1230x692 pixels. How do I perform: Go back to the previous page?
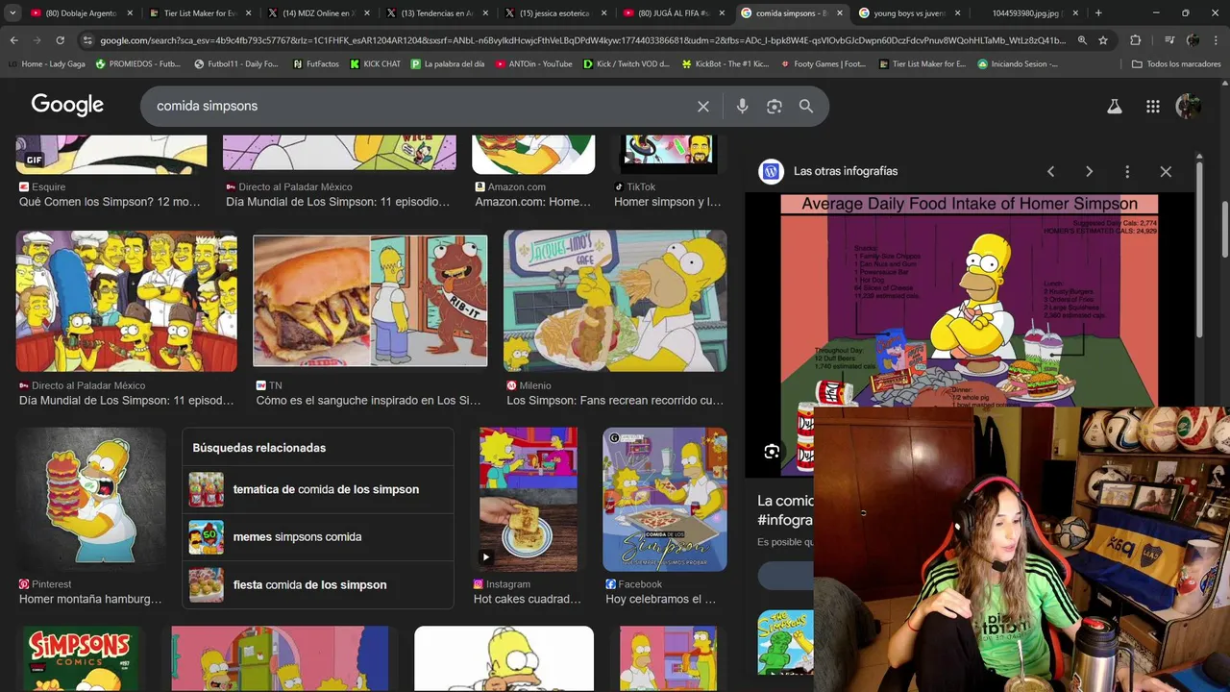[x=13, y=40]
